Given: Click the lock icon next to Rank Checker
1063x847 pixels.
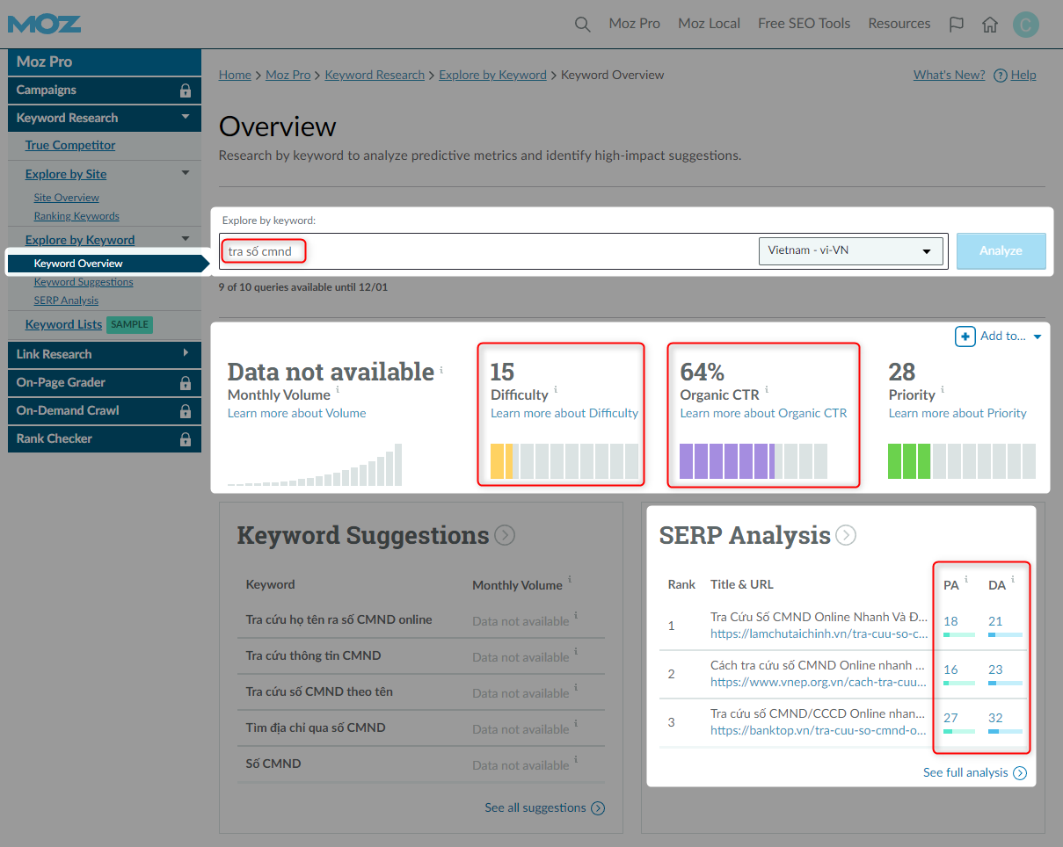Looking at the screenshot, I should pos(186,438).
